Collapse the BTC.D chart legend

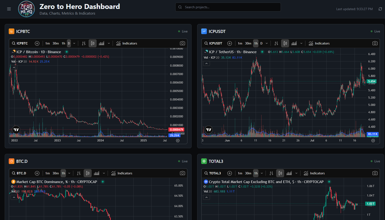click(x=14, y=197)
